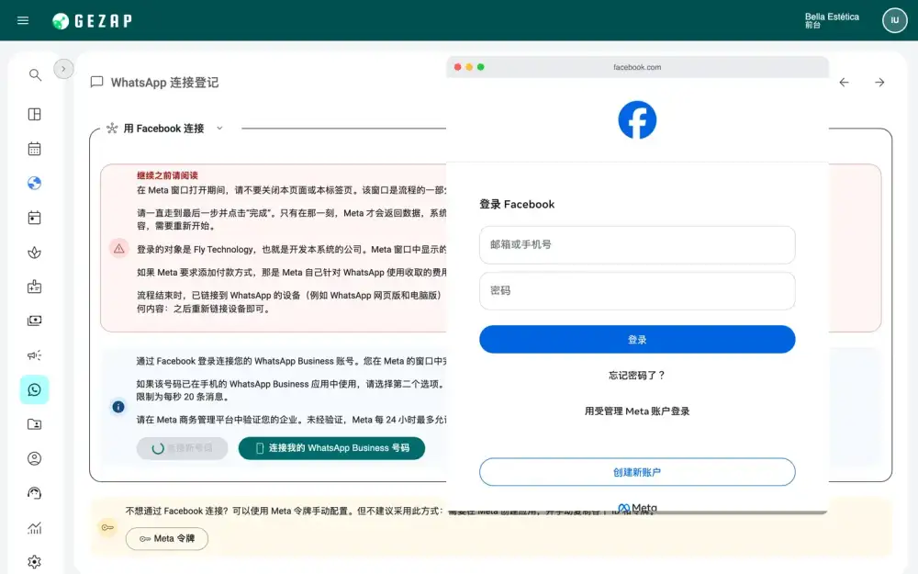Expand the 用 Facebook 连接 dropdown

[x=219, y=129]
